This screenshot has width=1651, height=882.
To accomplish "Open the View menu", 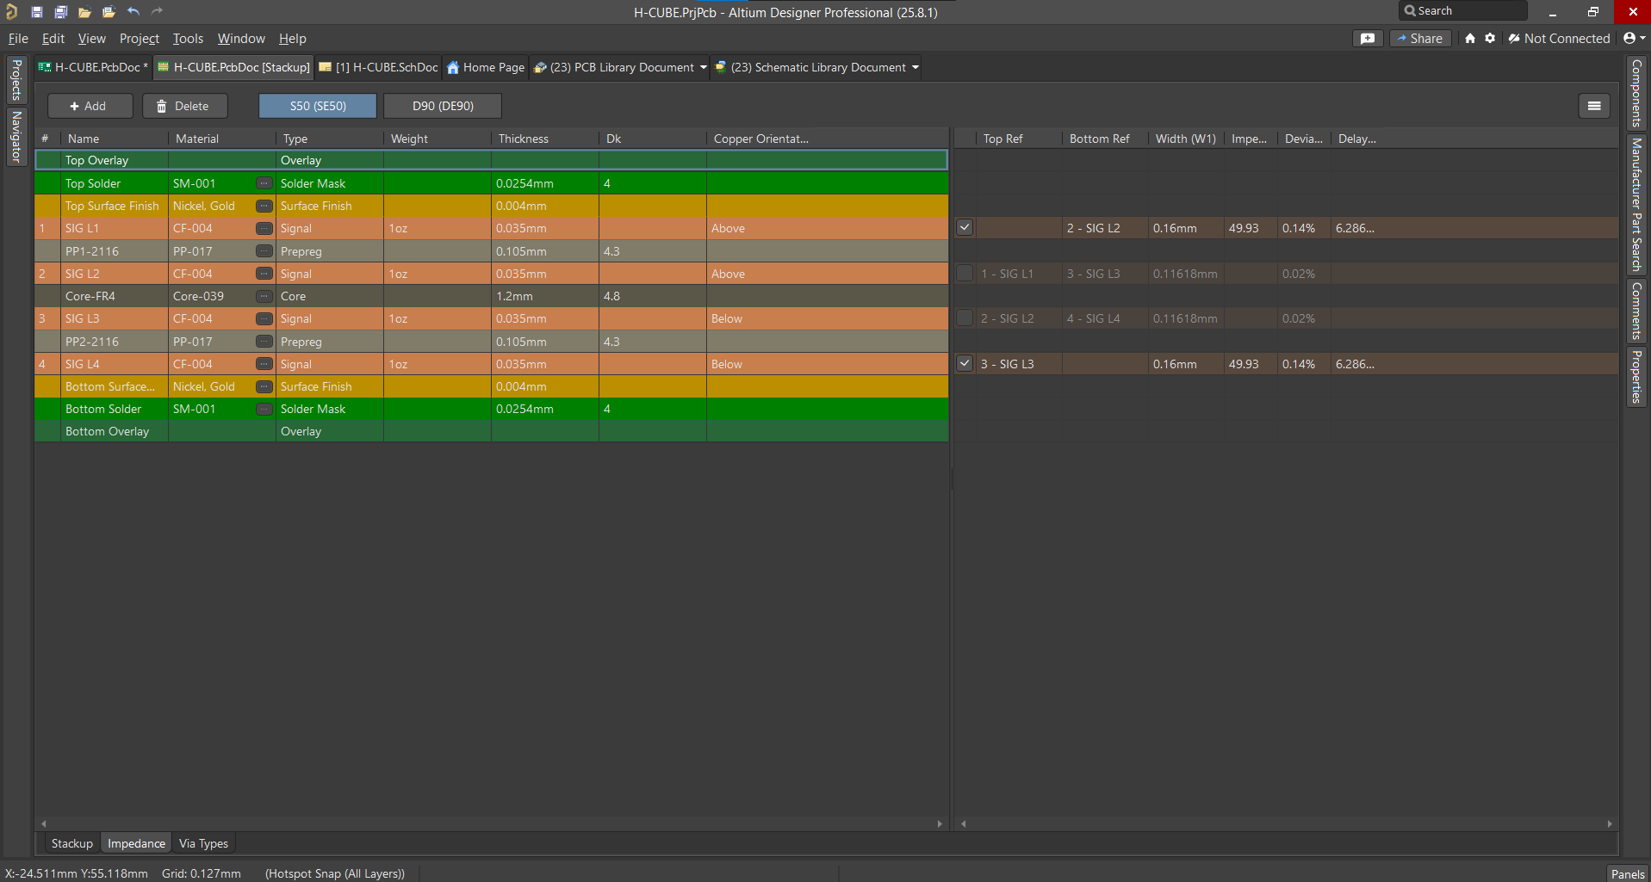I will (92, 39).
